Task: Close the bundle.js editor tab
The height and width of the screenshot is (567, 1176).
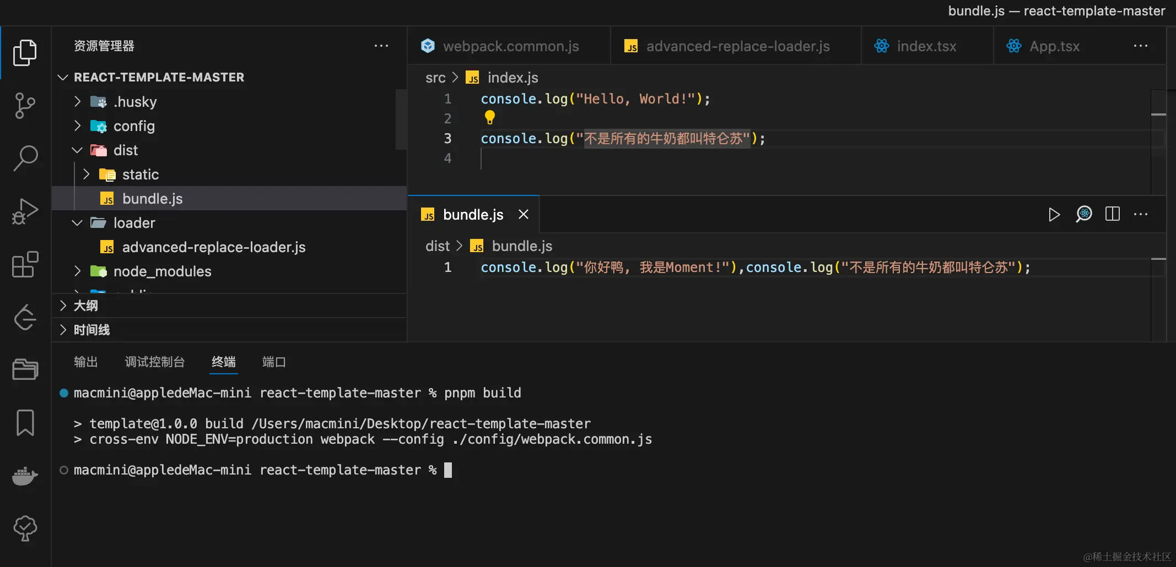Action: coord(524,214)
